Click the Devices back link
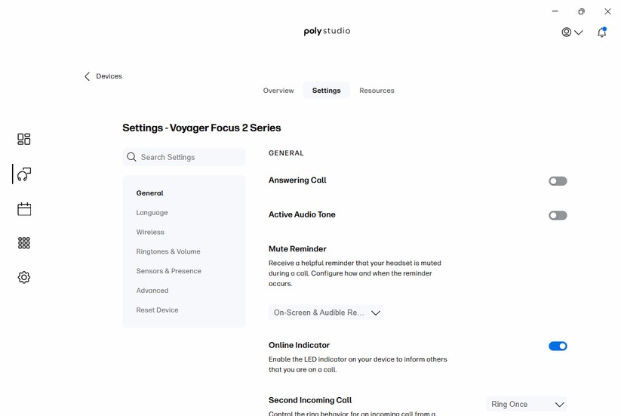Screen dimensions: 621x416 (109, 76)
